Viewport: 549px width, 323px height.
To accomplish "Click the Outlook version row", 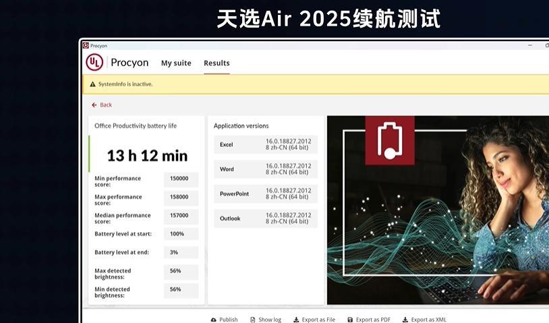I will point(266,218).
